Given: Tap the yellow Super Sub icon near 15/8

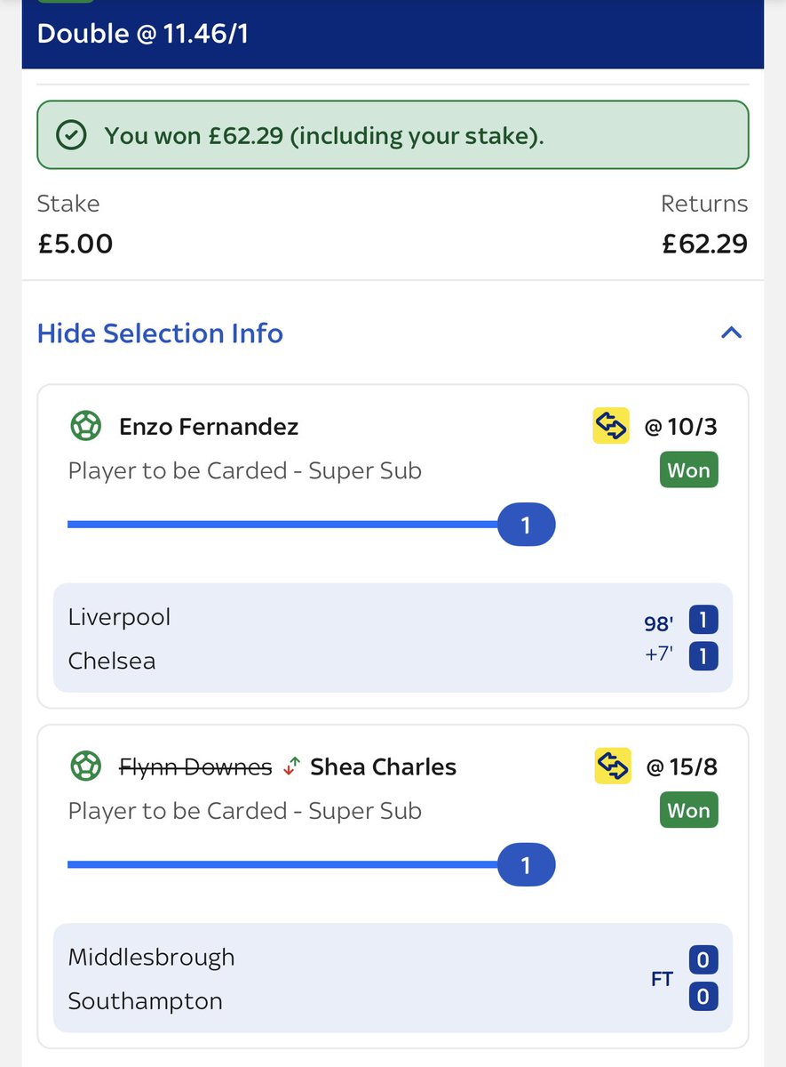Looking at the screenshot, I should 611,766.
